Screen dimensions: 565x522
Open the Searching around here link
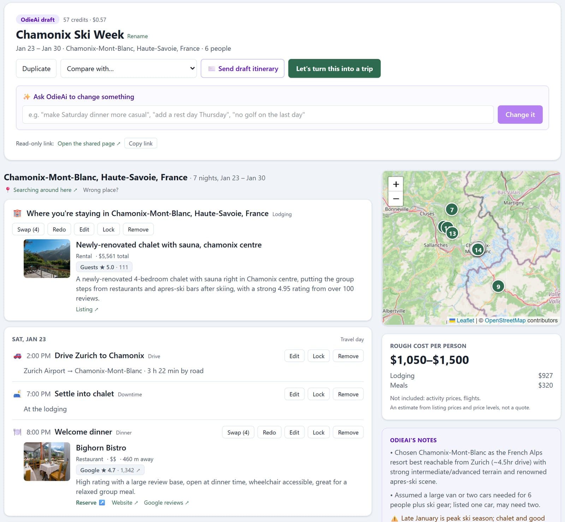click(45, 190)
